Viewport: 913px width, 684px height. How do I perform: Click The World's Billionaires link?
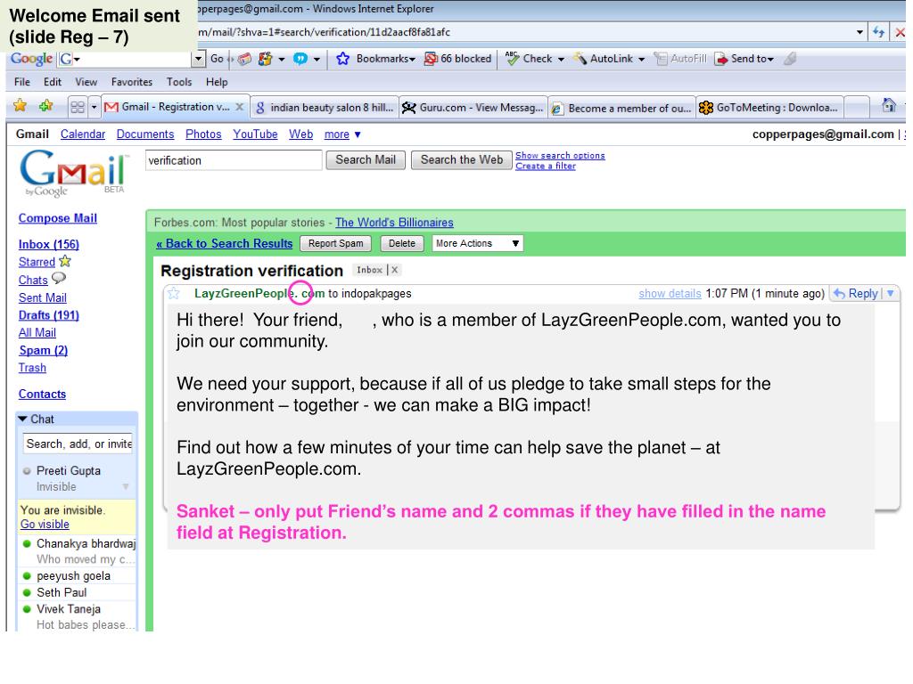coord(394,223)
